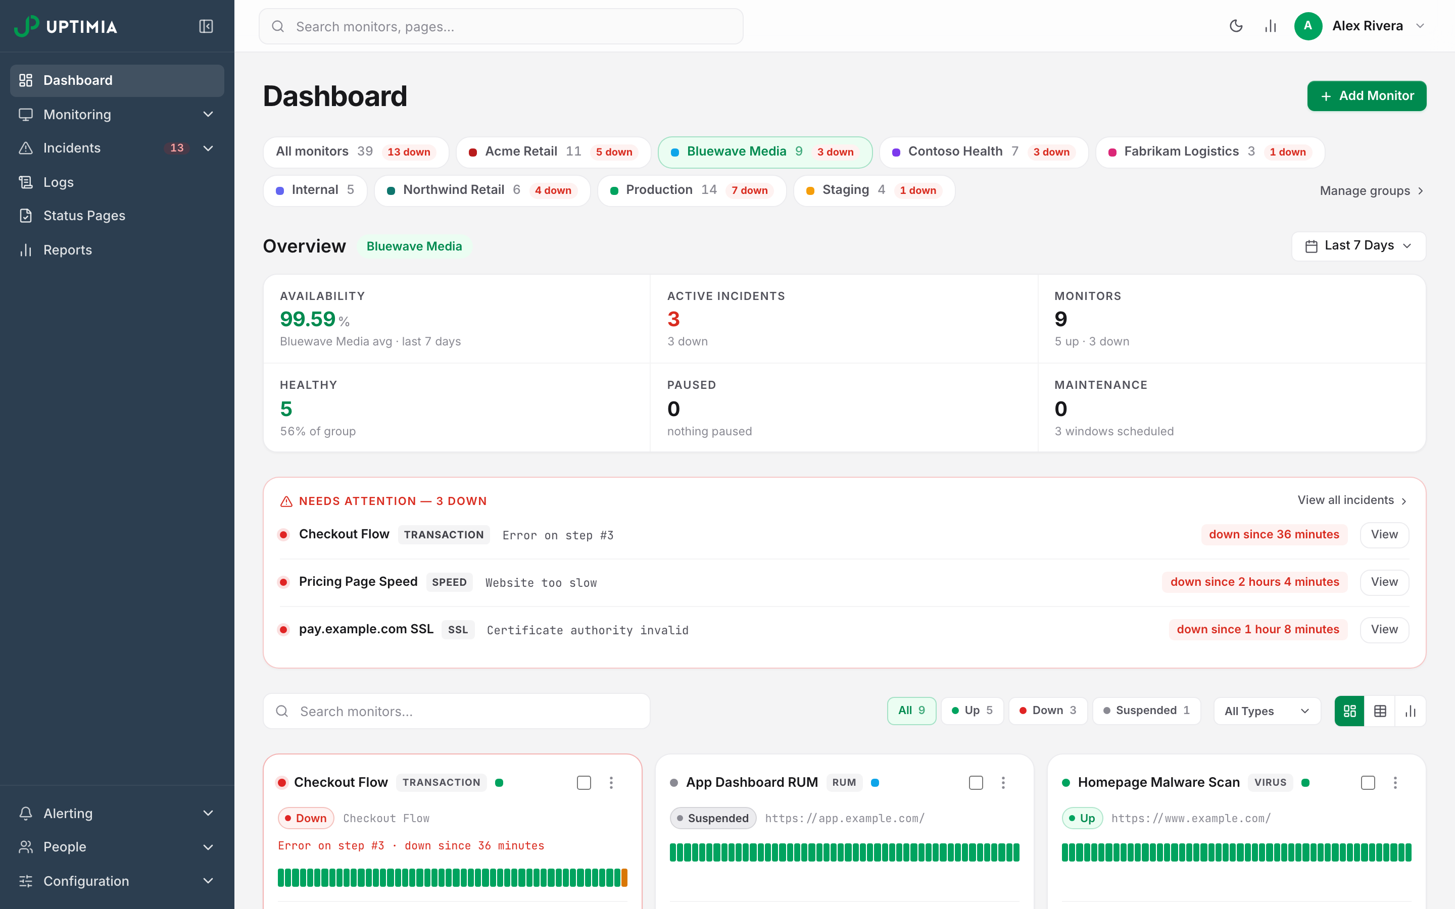Select the Contoso Health group tab
1455x909 pixels.
[984, 152]
